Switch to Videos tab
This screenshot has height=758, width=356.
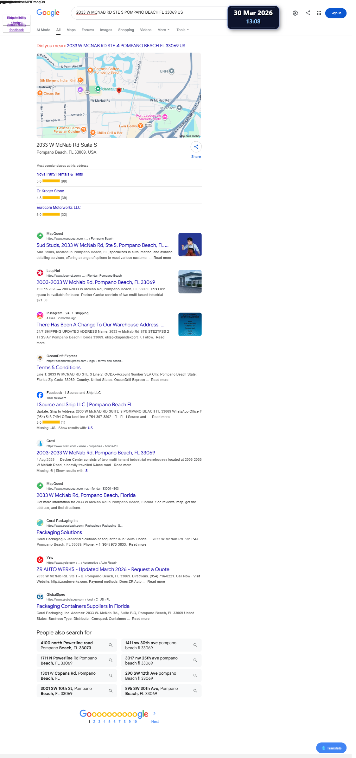(146, 30)
